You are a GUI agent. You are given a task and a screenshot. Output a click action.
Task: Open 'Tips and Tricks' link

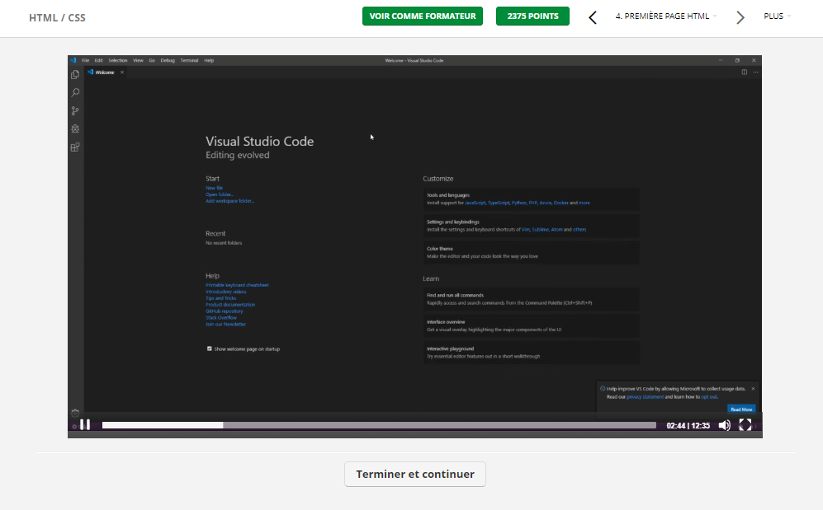click(x=221, y=298)
